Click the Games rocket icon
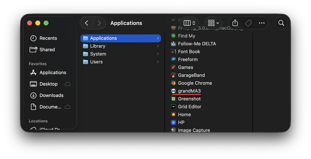Image resolution: width=311 pixels, height=159 pixels. [173, 67]
